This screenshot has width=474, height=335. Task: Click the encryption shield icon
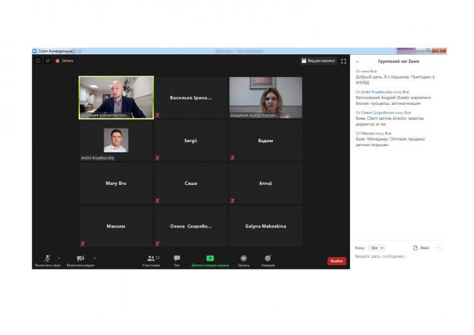tap(47, 61)
